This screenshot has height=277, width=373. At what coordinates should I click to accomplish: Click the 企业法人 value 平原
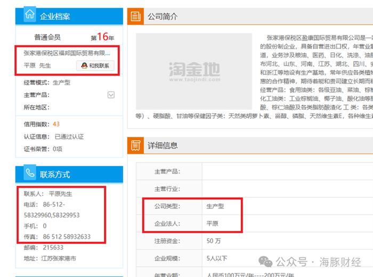click(x=212, y=224)
